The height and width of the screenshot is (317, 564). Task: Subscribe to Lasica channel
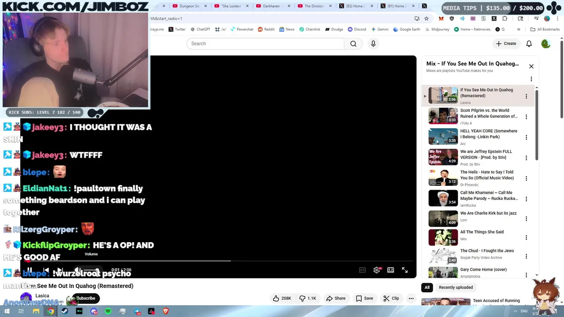point(85,298)
